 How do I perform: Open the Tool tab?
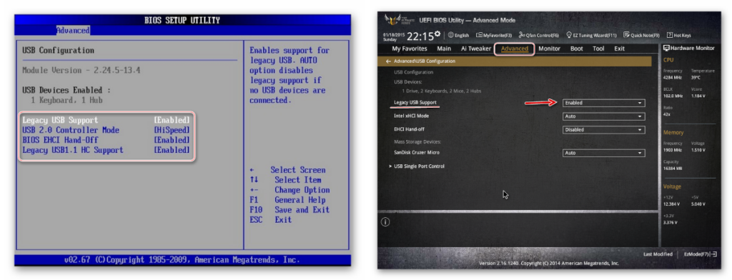[598, 49]
